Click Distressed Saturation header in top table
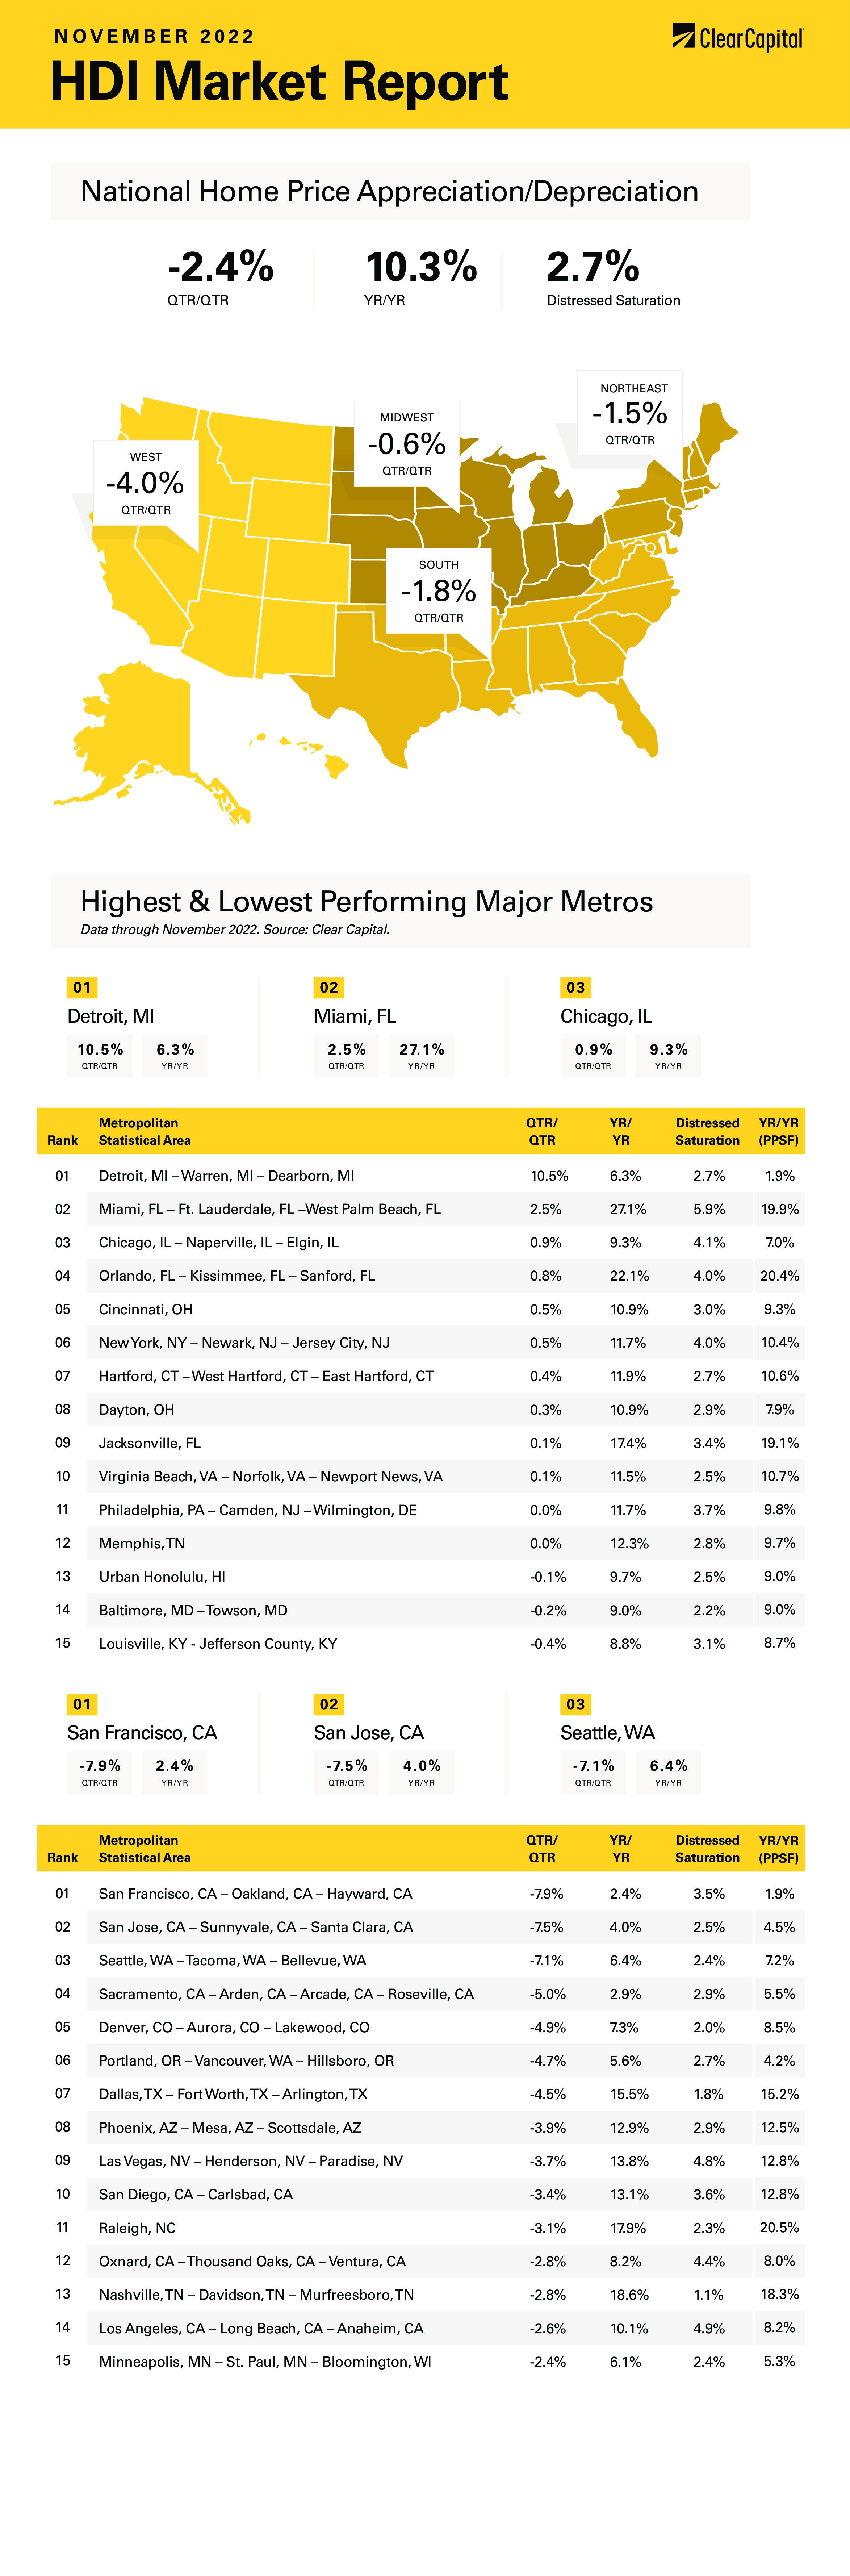This screenshot has height=2576, width=850. click(707, 1131)
